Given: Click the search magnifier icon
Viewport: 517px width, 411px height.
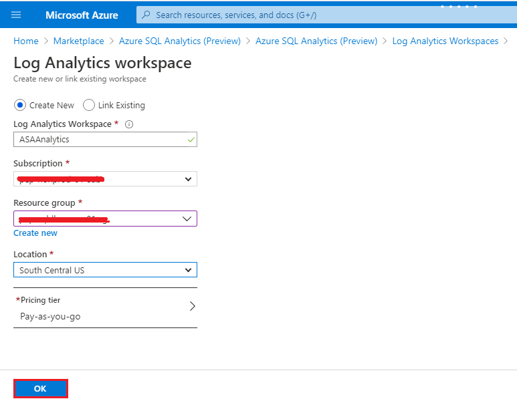Looking at the screenshot, I should (x=146, y=15).
